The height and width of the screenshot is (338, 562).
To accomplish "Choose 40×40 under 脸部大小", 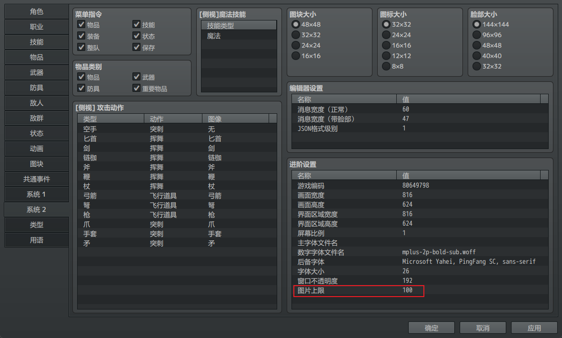I will (x=477, y=56).
